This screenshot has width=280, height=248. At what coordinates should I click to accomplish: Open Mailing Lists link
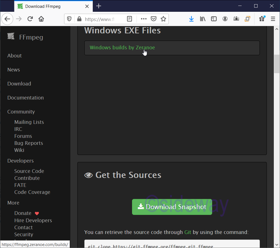29,122
